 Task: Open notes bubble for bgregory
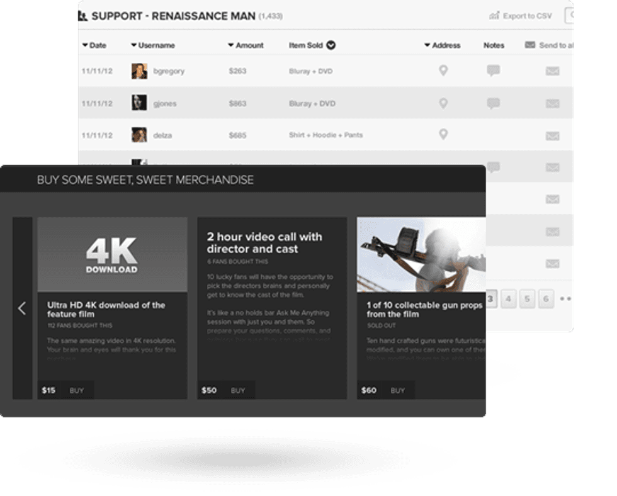click(493, 70)
